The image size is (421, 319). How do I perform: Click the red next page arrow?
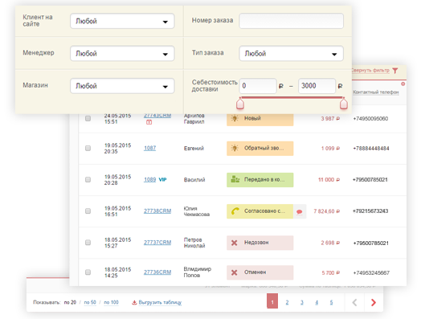[374, 302]
